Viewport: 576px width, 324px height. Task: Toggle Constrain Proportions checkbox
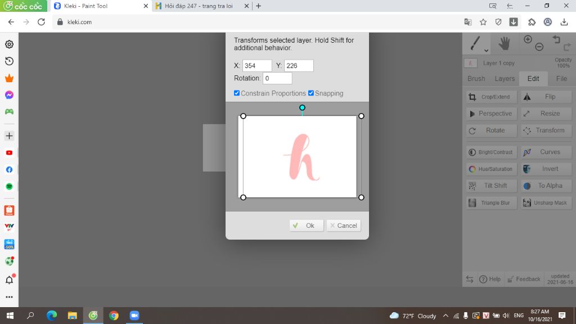pyautogui.click(x=237, y=93)
